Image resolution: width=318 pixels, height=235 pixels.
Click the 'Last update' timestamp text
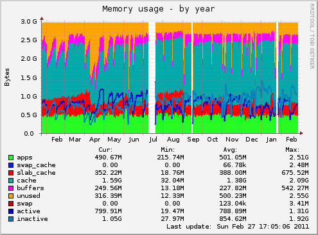click(238, 227)
